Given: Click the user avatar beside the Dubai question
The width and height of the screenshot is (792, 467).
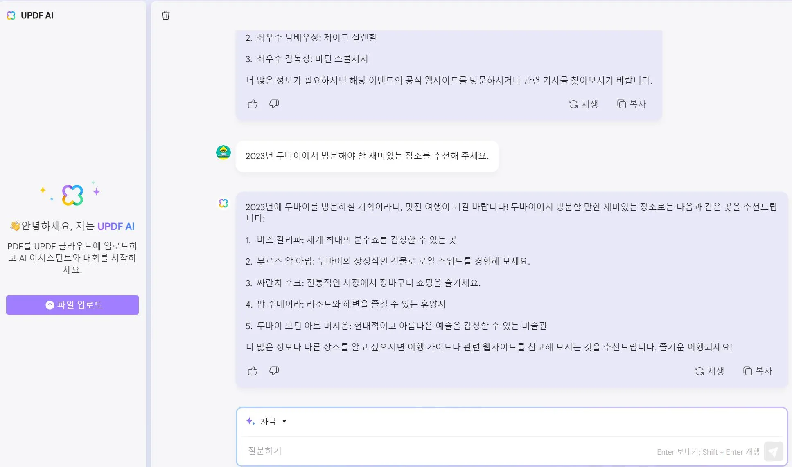Looking at the screenshot, I should click(223, 153).
